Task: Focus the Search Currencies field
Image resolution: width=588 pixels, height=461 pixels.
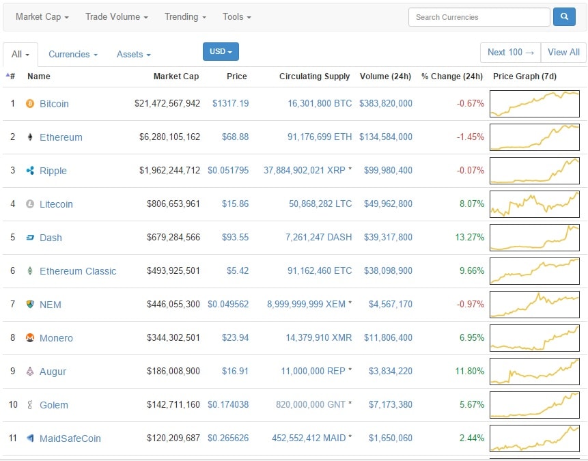Action: pyautogui.click(x=479, y=17)
